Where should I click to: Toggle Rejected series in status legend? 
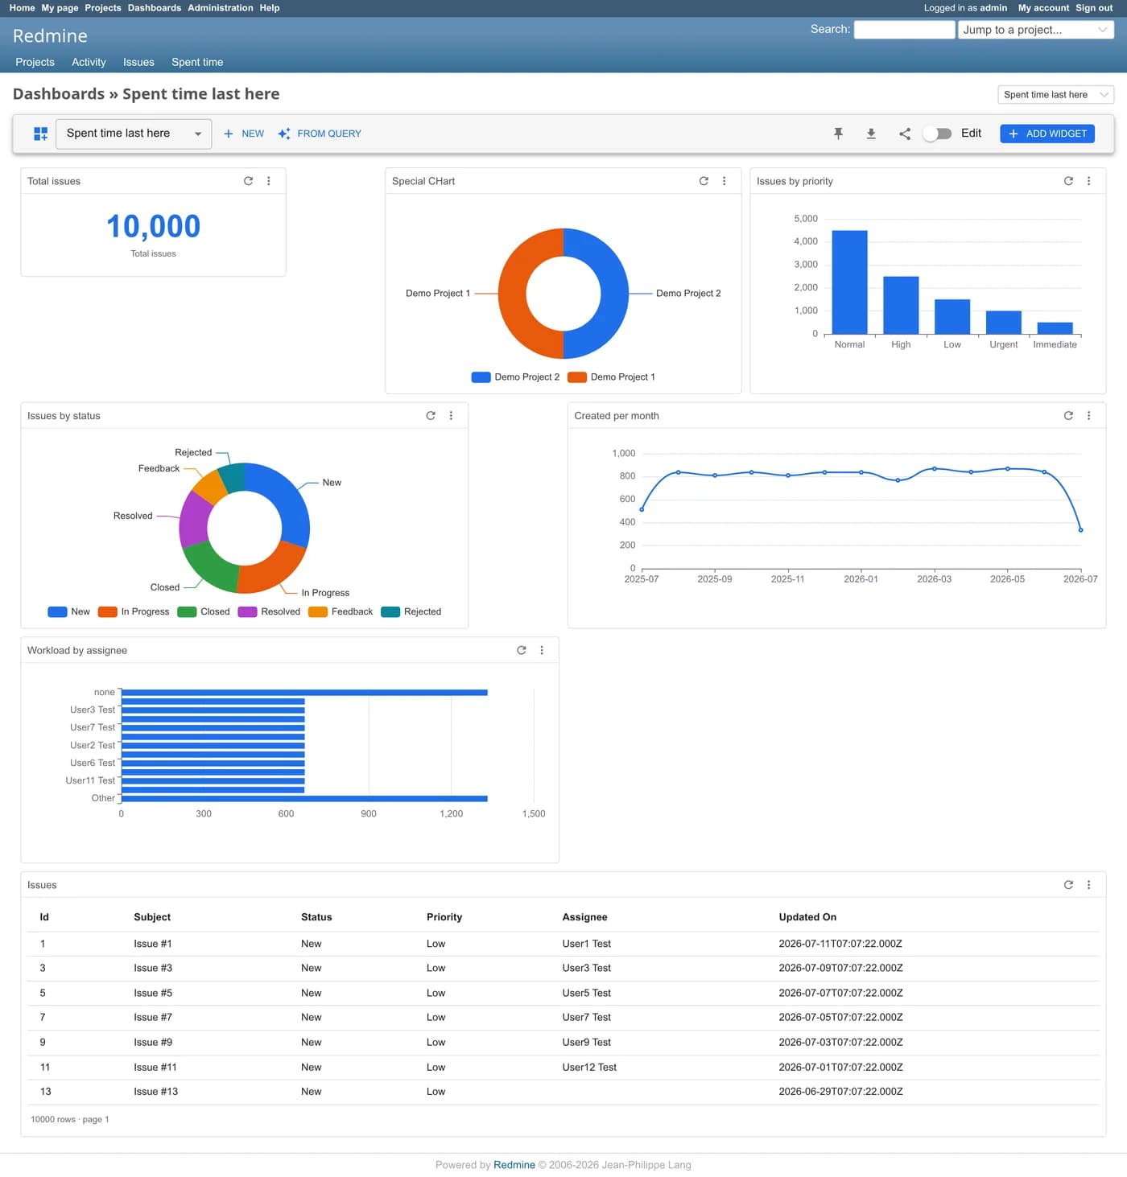(411, 611)
